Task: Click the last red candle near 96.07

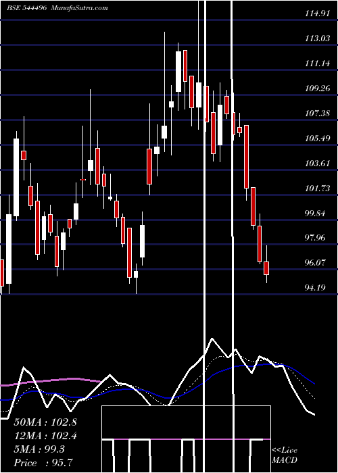Action: (266, 268)
